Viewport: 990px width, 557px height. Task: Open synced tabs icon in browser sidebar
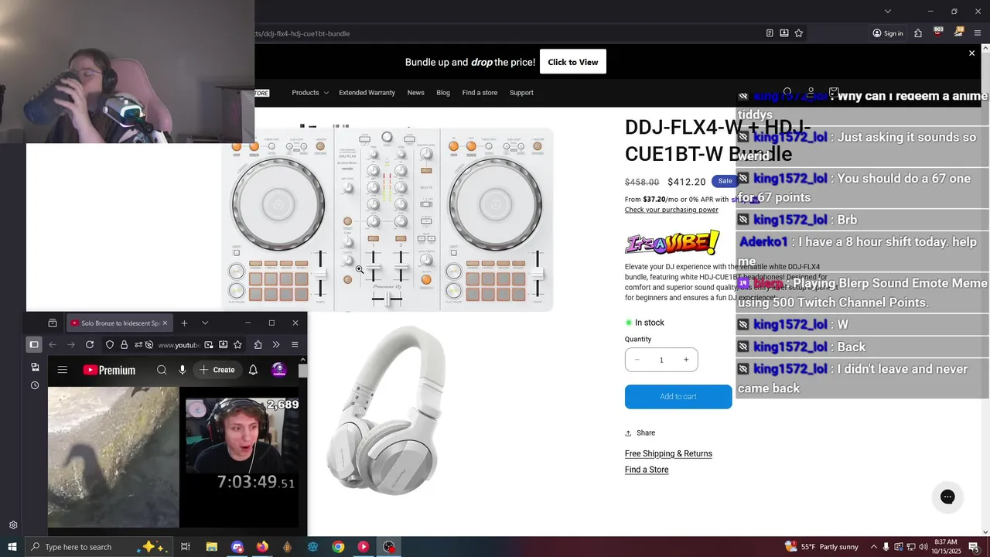[x=35, y=367]
